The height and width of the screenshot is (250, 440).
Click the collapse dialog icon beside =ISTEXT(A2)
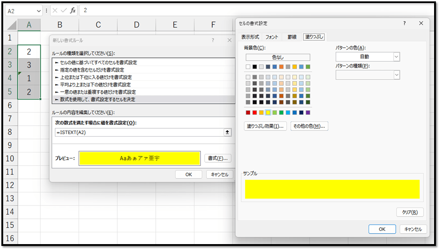(228, 132)
